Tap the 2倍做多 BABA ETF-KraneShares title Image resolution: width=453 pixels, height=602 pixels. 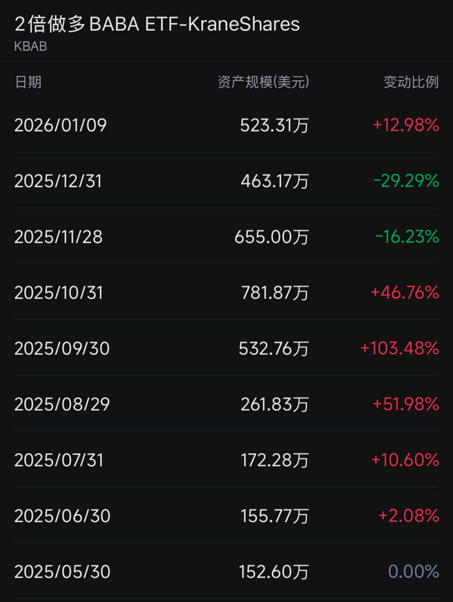(157, 24)
